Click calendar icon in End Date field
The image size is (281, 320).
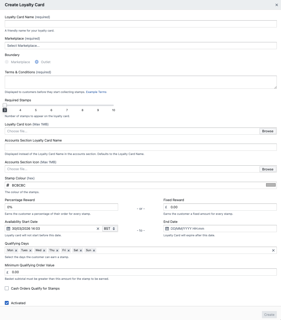(167, 229)
